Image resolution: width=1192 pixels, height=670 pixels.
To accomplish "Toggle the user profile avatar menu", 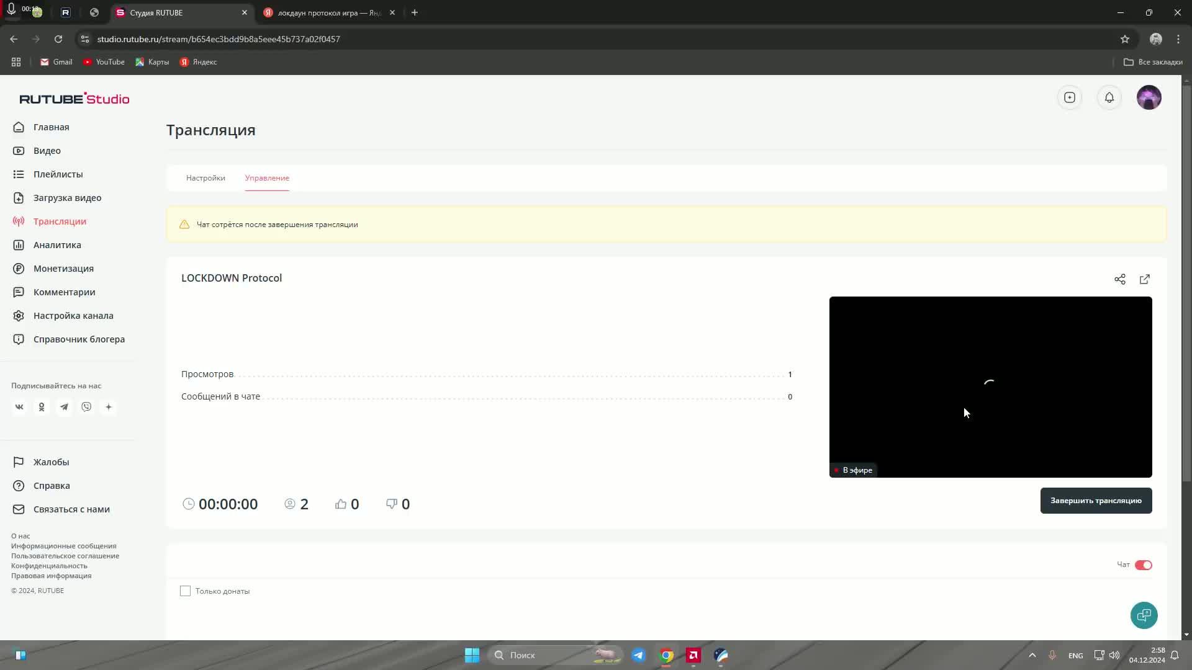I will (x=1149, y=97).
